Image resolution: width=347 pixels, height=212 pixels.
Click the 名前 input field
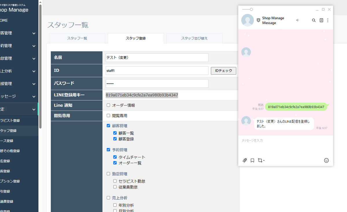point(157,58)
